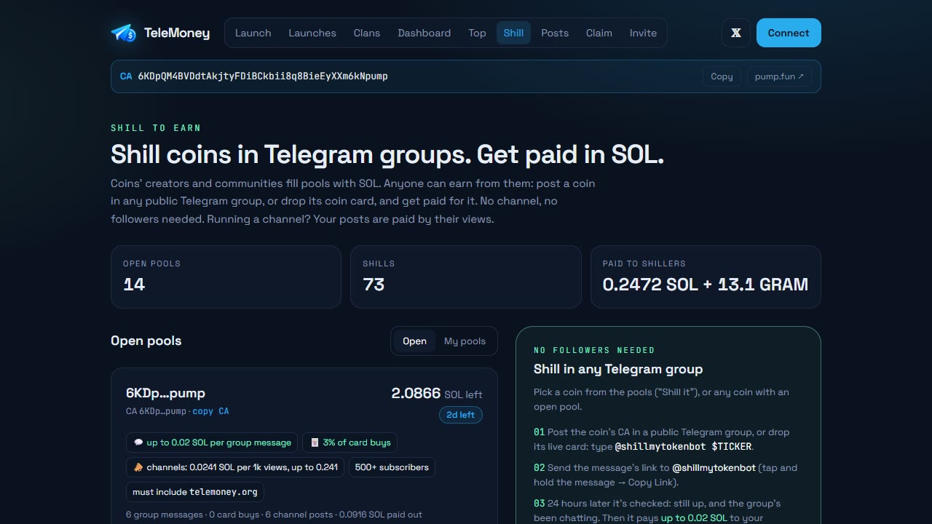The height and width of the screenshot is (524, 932).
Task: Switch to the My pools filter
Action: 465,341
